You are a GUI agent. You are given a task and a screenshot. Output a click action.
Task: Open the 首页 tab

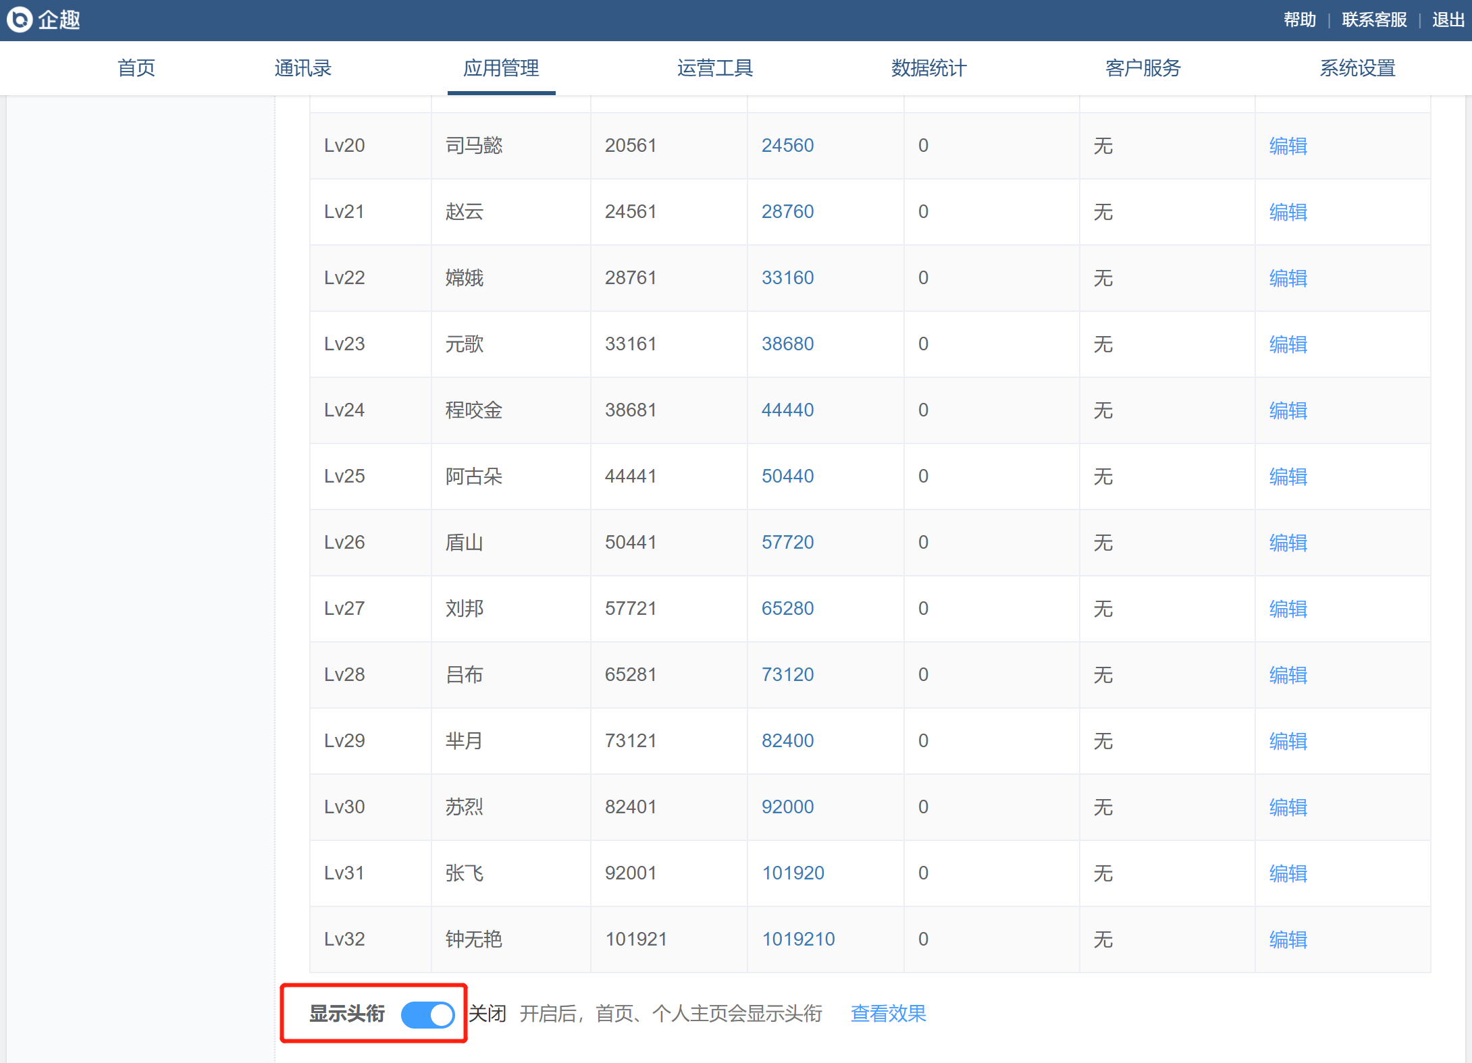[x=136, y=68]
